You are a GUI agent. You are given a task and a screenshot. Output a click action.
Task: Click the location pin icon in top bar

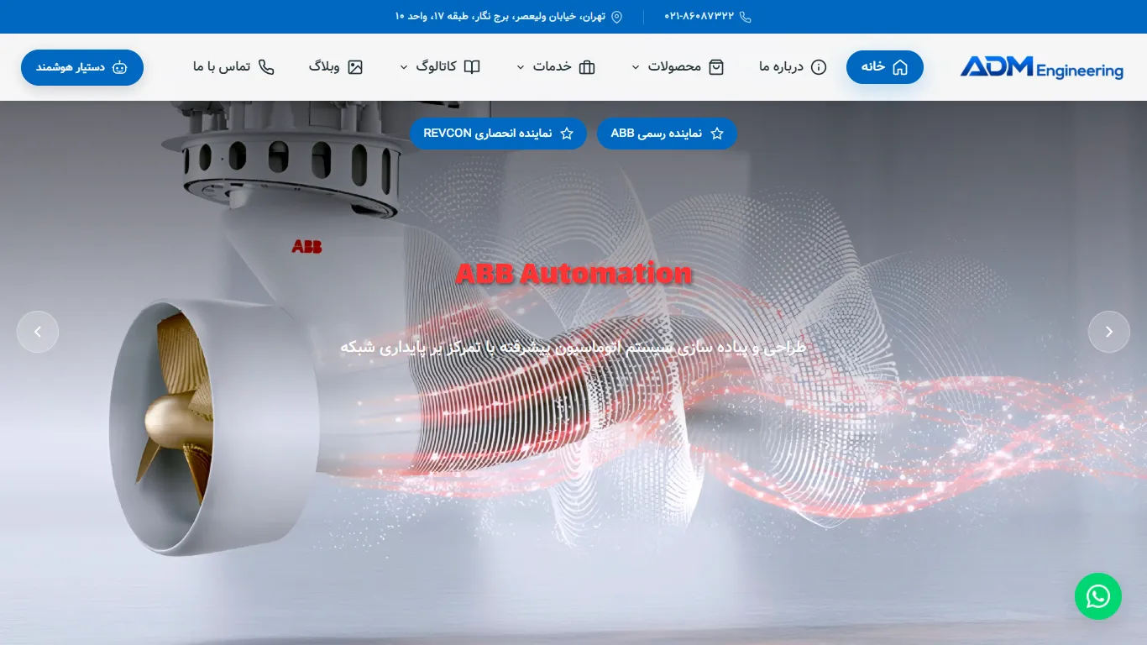616,17
